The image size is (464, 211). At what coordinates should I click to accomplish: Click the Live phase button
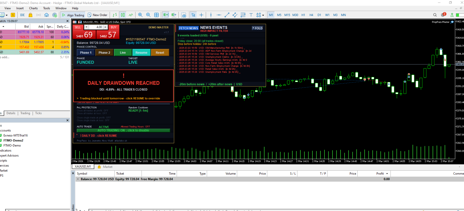123,53
